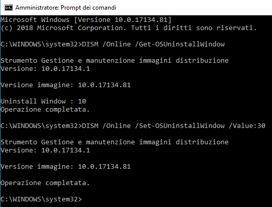Click the first Strumento Gestione e manutenzione line
Viewport: 272px width, 207px height.
pyautogui.click(x=115, y=61)
